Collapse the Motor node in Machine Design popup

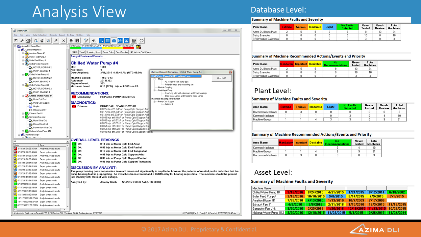tap(155, 79)
